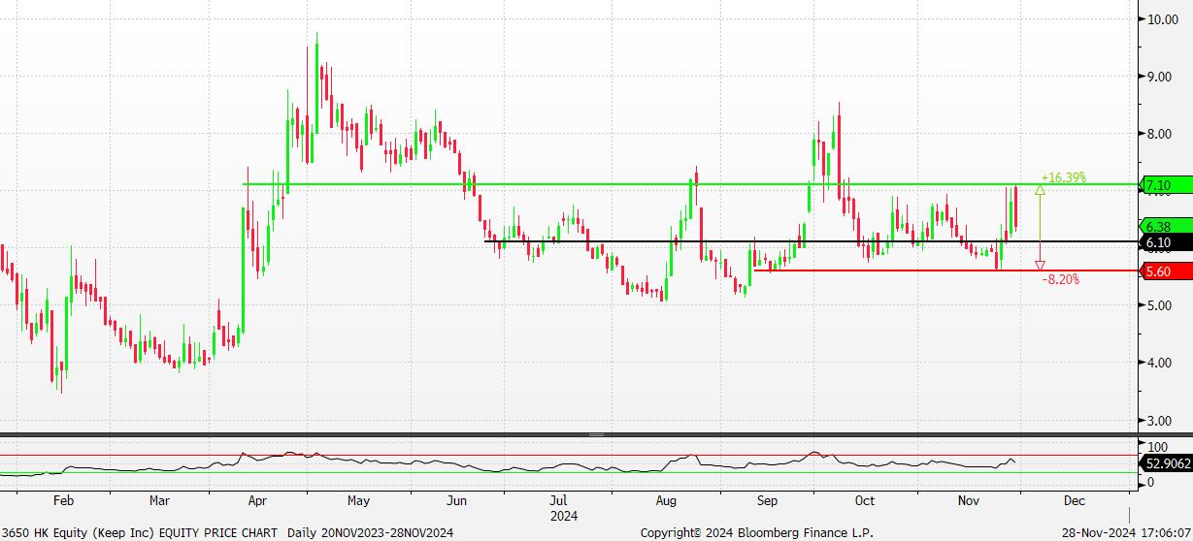Select the red 5.60 price tag
Viewport: 1193px width, 541px height.
click(x=1164, y=272)
